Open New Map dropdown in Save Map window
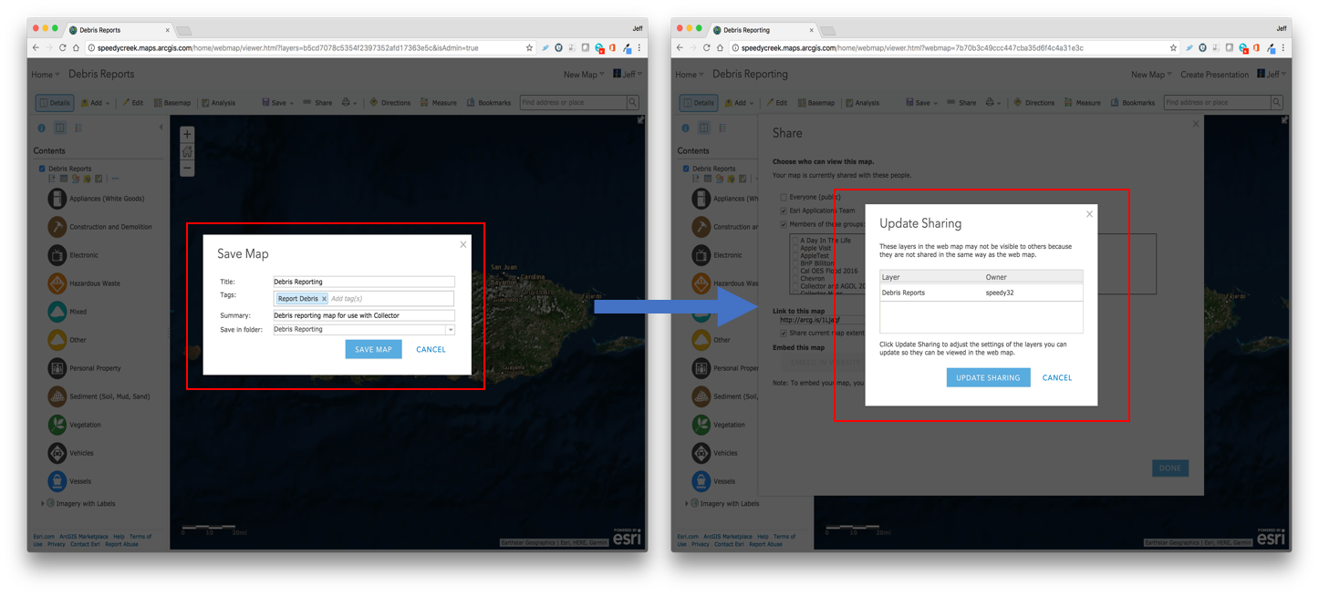Screen dimensions: 1319x596 tap(584, 75)
